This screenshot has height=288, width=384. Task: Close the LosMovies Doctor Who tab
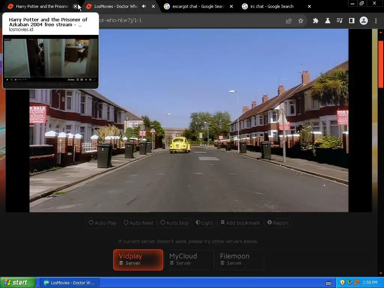tap(153, 6)
